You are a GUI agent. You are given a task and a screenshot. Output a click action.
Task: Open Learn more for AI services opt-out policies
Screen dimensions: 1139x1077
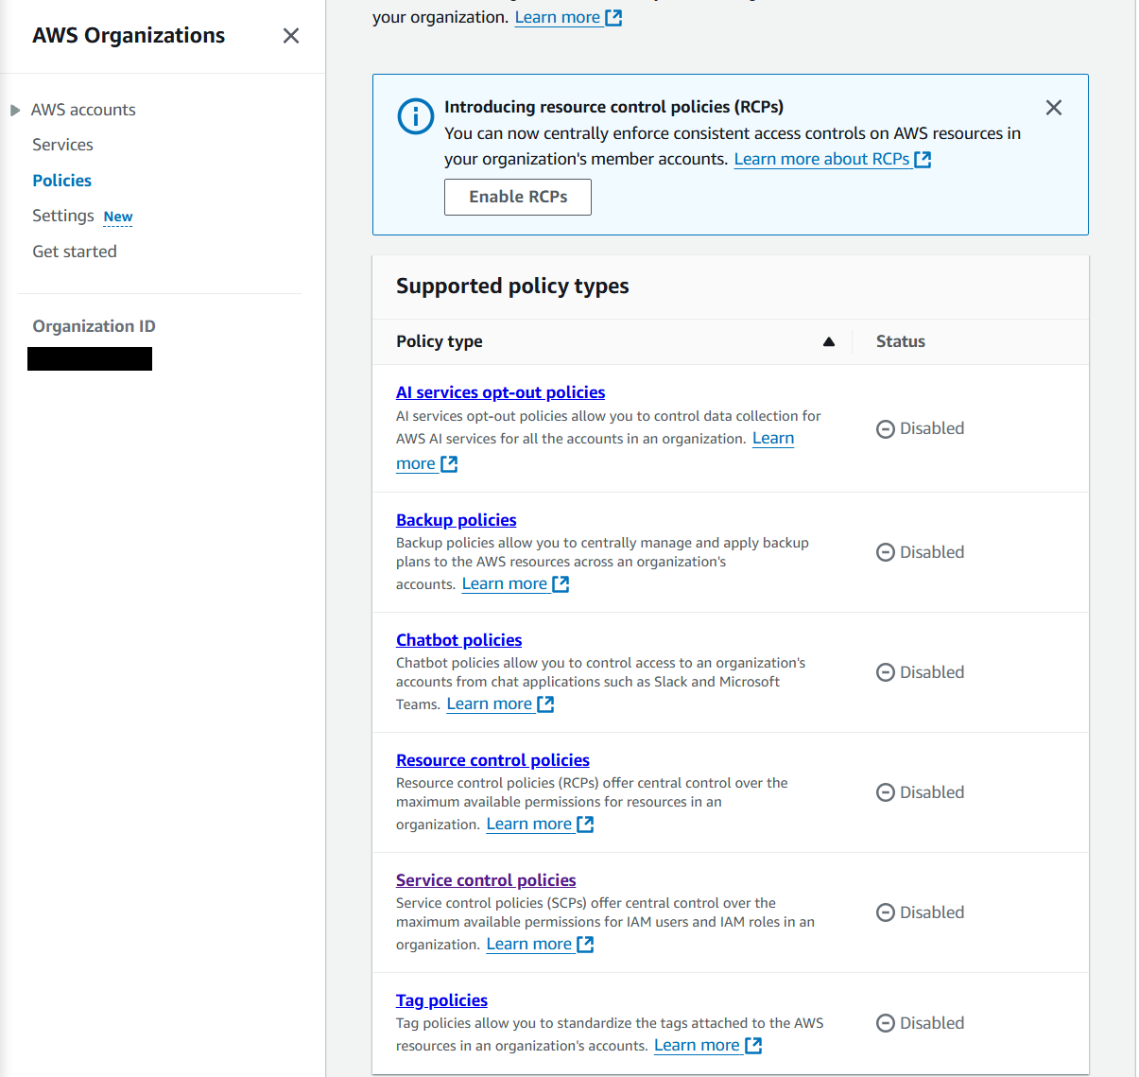773,438
